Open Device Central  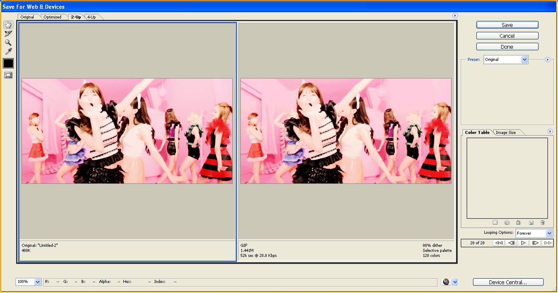click(x=508, y=282)
